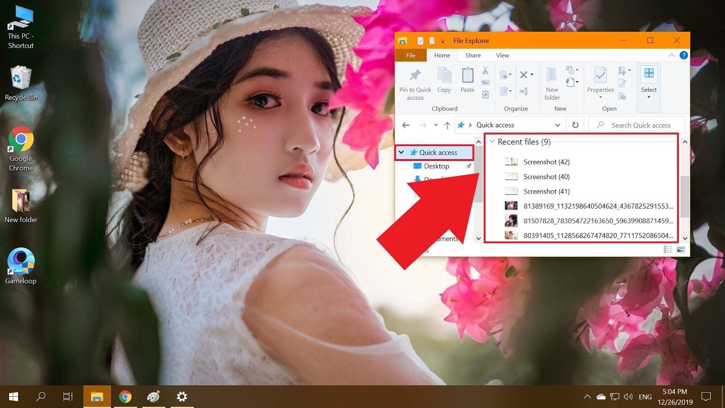Open the File menu
725x408 pixels.
tap(410, 55)
